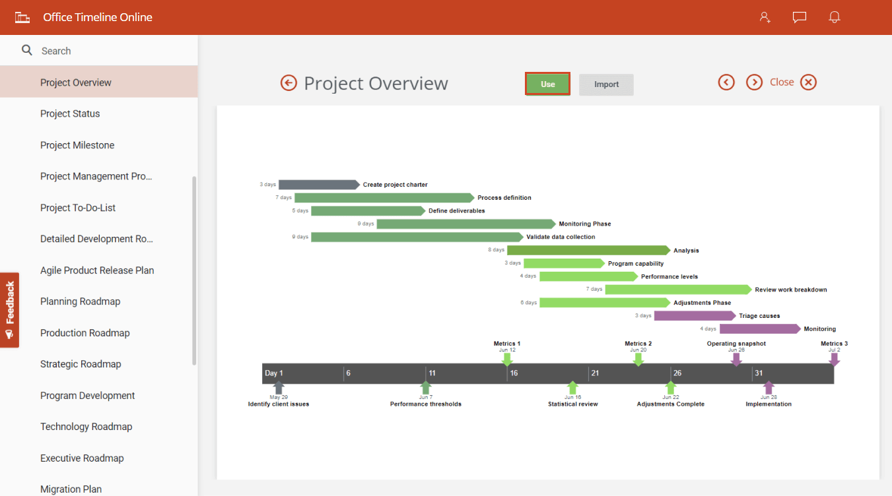Click the Import button
Image resolution: width=892 pixels, height=496 pixels.
pyautogui.click(x=605, y=84)
